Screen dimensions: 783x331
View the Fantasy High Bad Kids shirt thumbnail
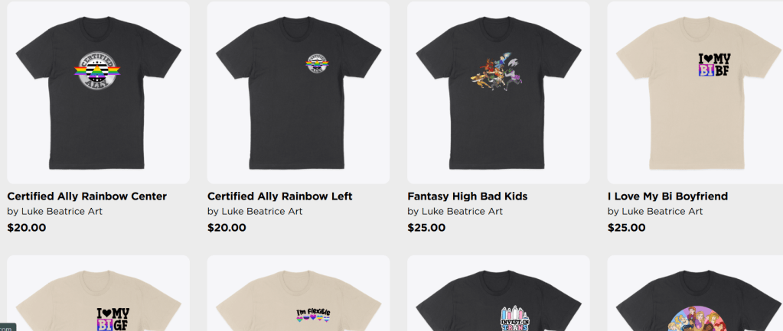pos(498,92)
